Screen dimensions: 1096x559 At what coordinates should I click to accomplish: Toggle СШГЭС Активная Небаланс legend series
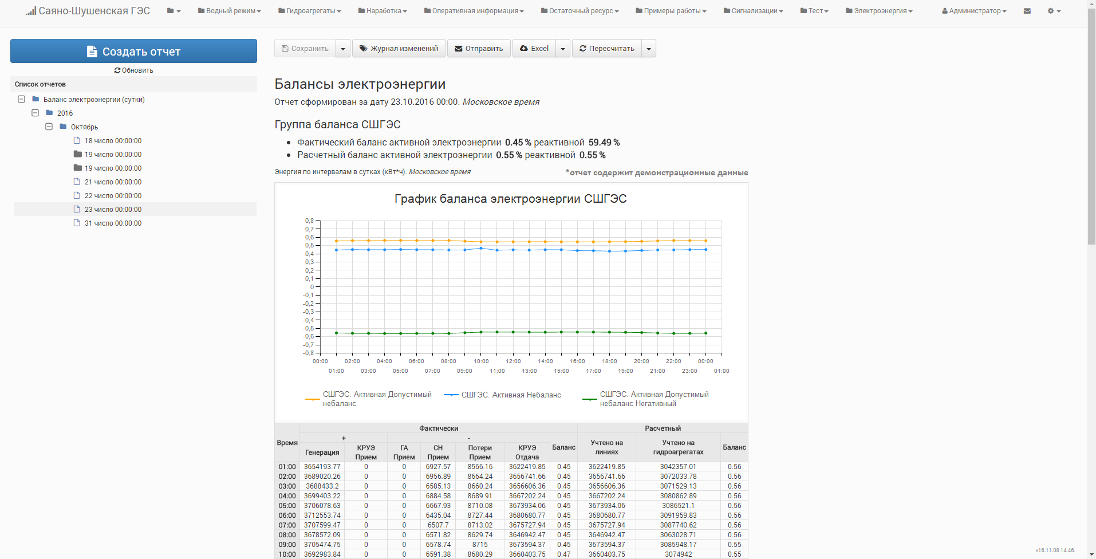pyautogui.click(x=503, y=395)
